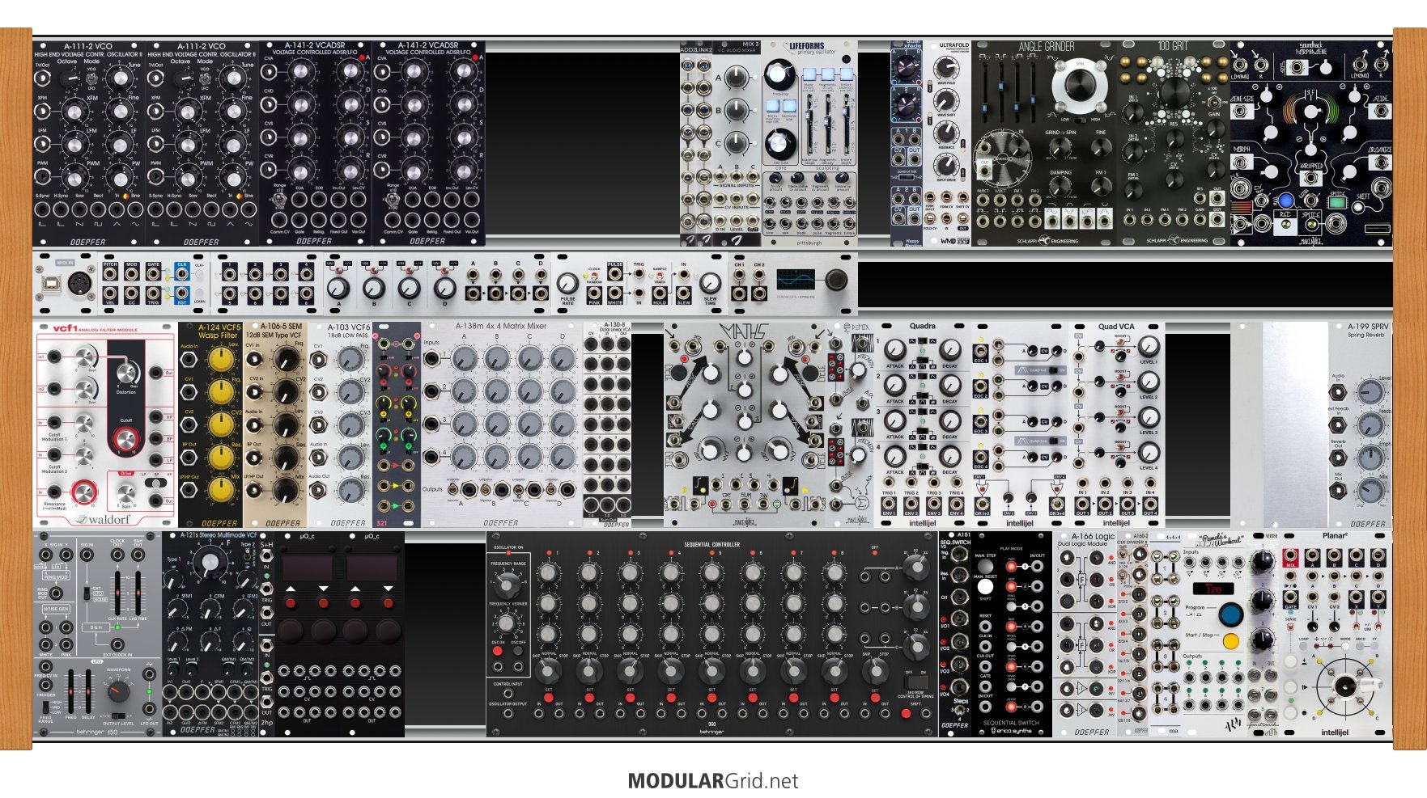Image resolution: width=1427 pixels, height=798 pixels.
Task: Push the white MAN. RESET button on the Erica Sequential Switch
Action: pos(985,586)
